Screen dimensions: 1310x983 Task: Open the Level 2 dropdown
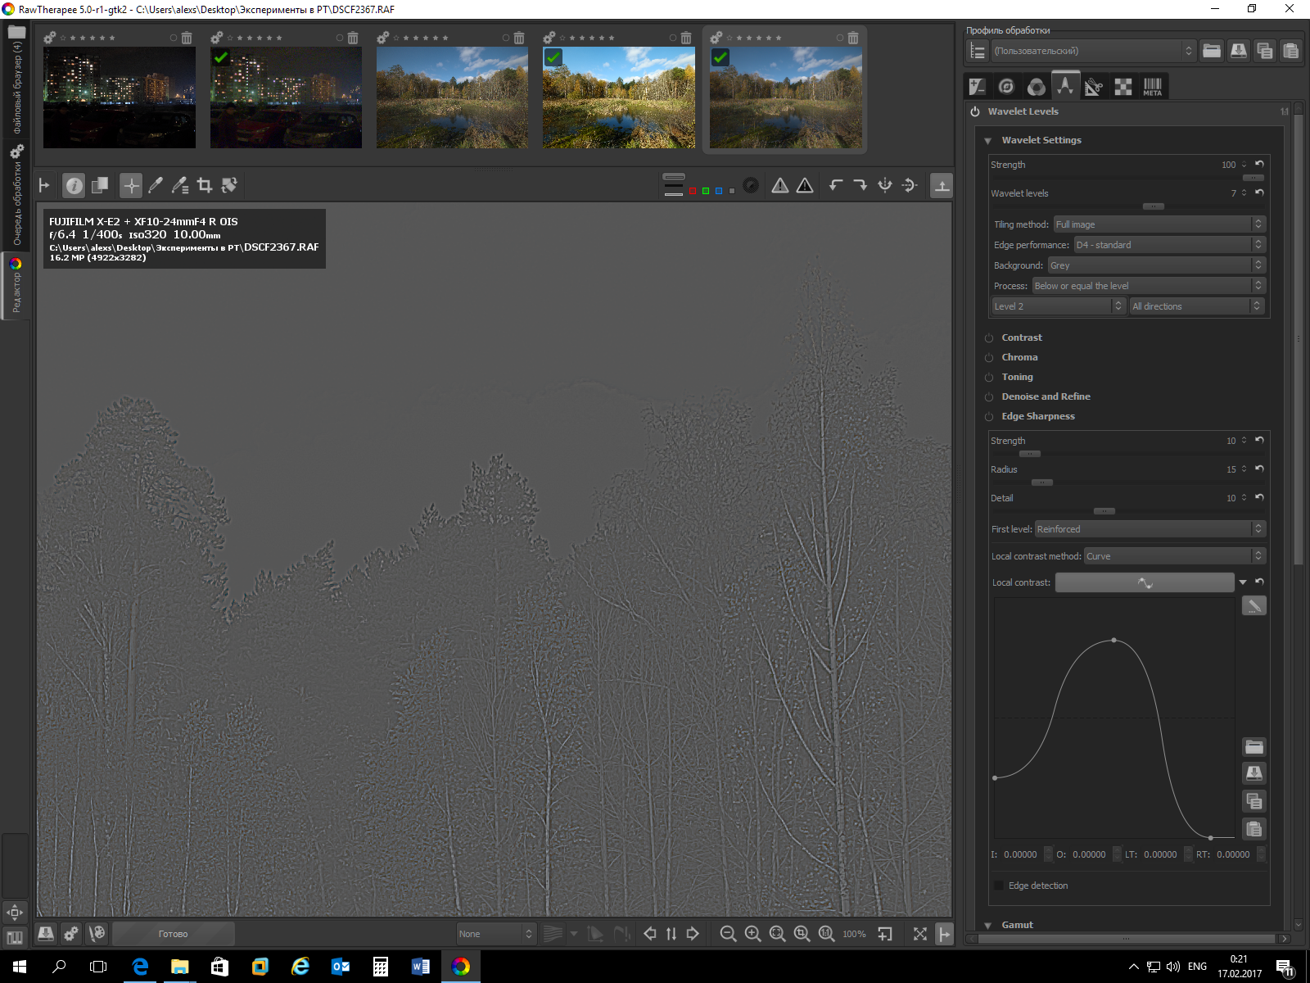coord(1059,306)
